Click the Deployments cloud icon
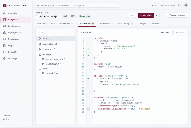Image resolution: width=191 pixels, height=128 pixels. pyautogui.click(x=4, y=33)
